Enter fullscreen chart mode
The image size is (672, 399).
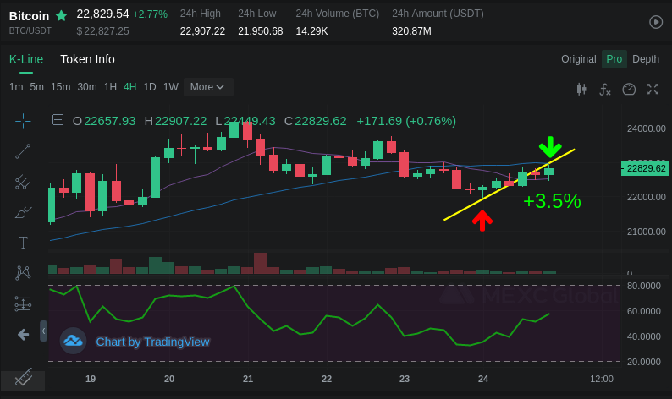(653, 89)
